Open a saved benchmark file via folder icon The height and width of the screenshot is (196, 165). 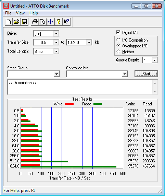[x=16, y=22]
